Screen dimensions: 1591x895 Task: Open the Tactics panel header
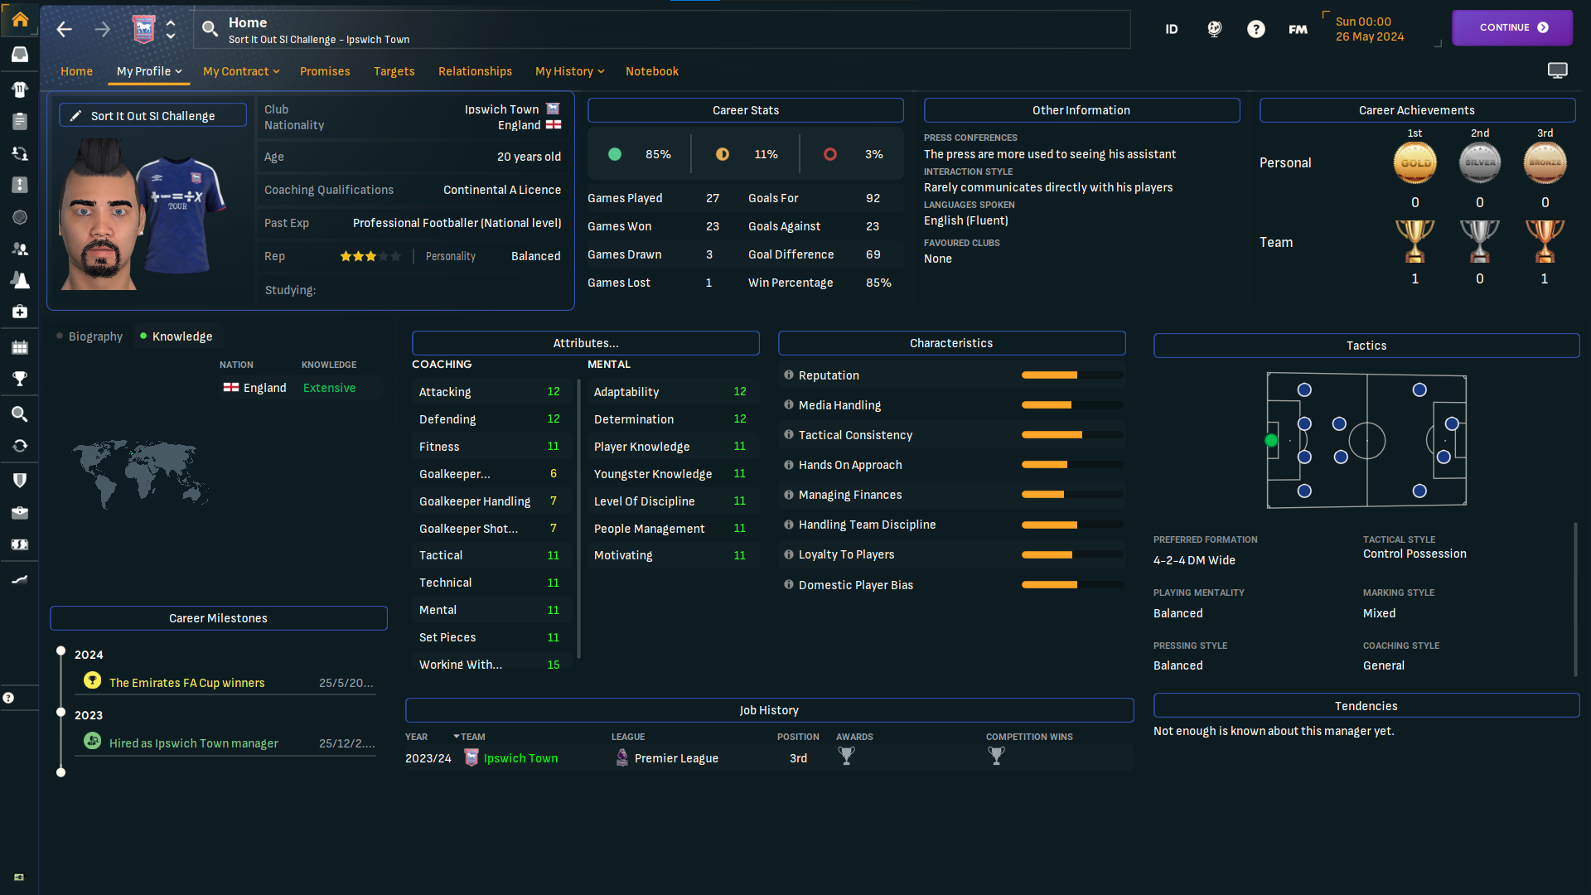1366,346
